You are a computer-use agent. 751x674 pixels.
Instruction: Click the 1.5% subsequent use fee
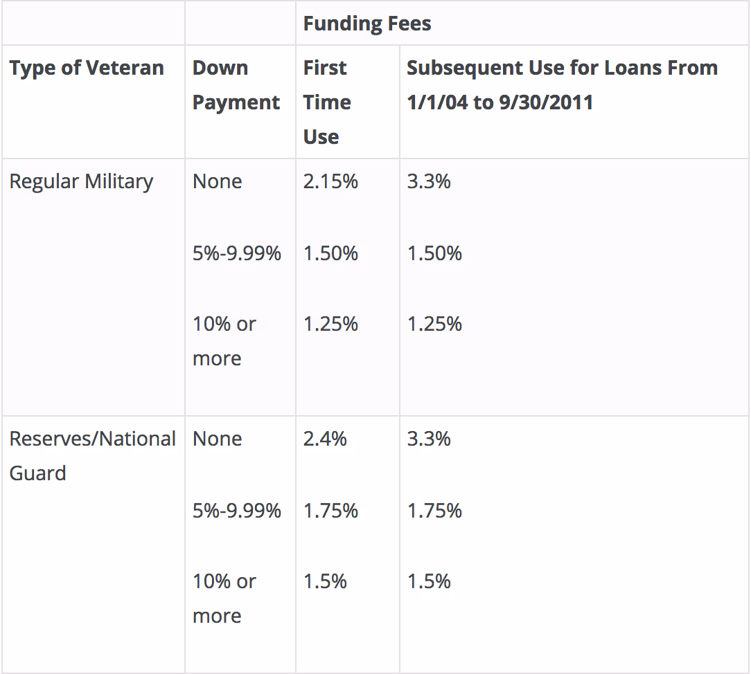[x=429, y=581]
